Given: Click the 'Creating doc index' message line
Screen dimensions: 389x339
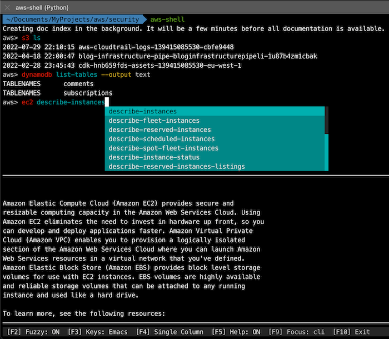Looking at the screenshot, I should (x=193, y=28).
